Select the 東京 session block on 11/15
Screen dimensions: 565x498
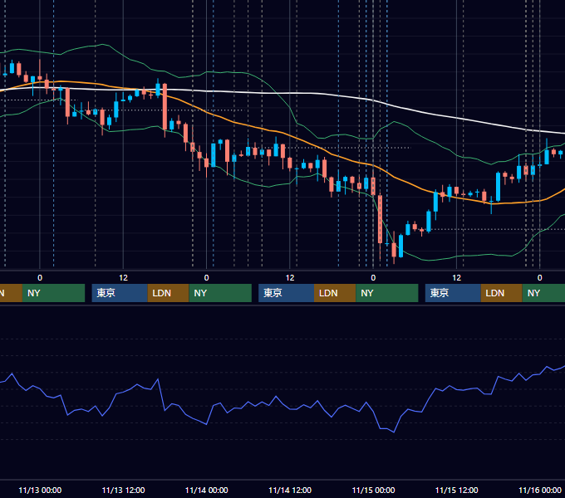pos(453,293)
